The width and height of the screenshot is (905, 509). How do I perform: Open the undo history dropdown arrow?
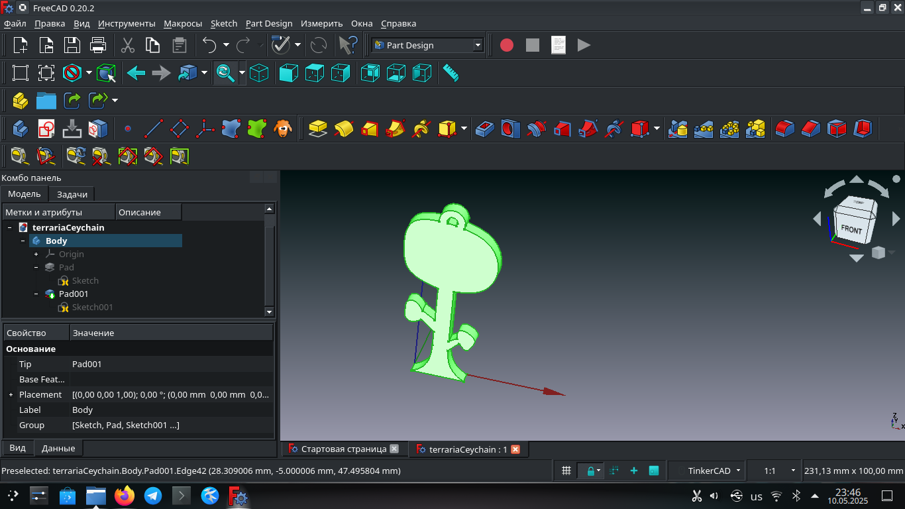coord(226,45)
